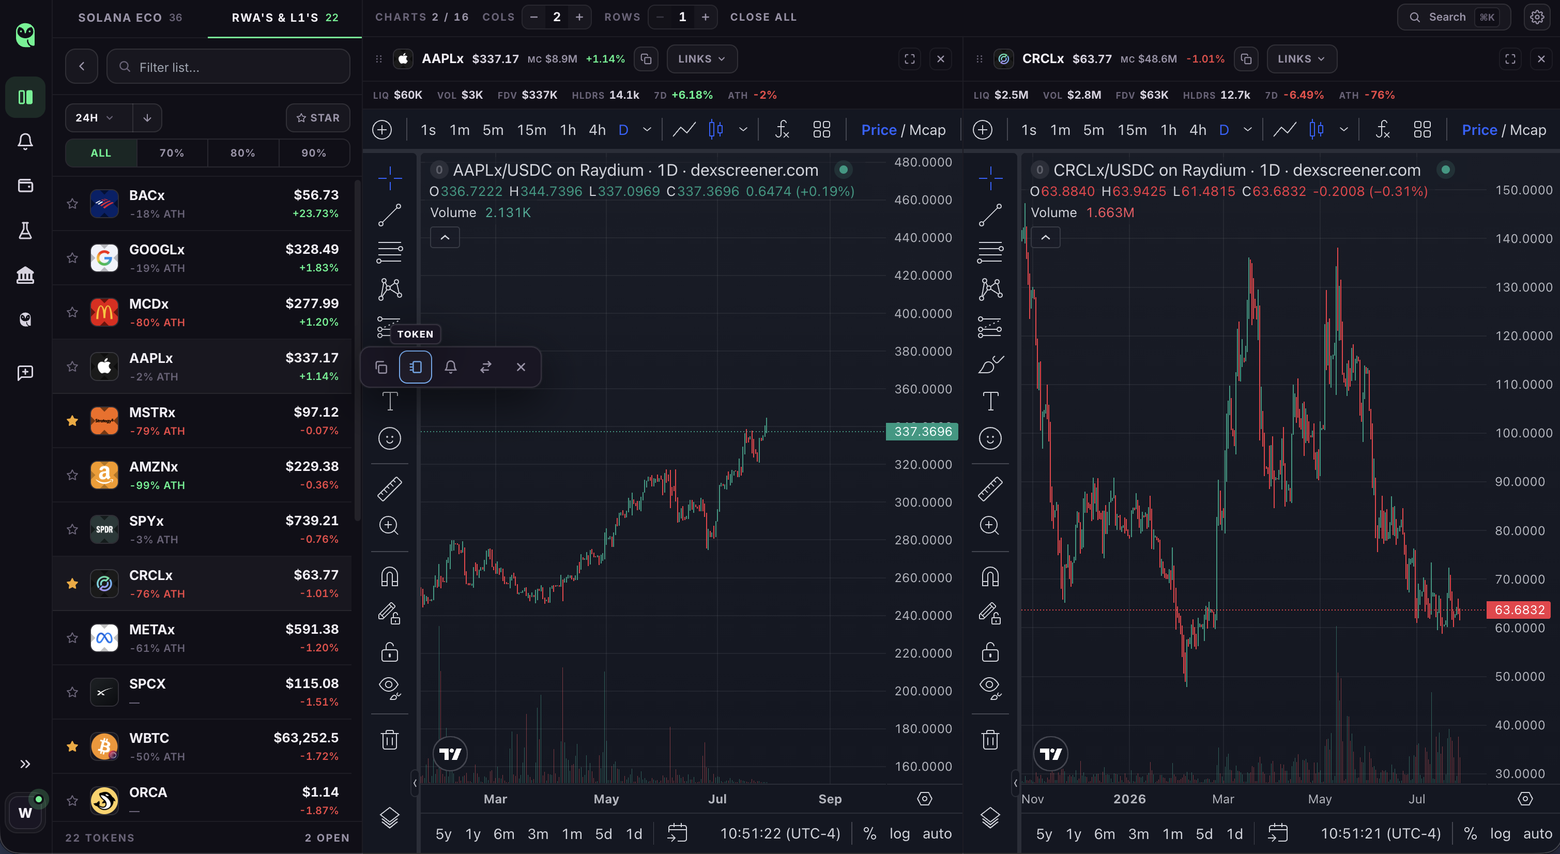The width and height of the screenshot is (1560, 854).
Task: Expand AAPLx interval dropdown next to D
Action: (x=647, y=130)
